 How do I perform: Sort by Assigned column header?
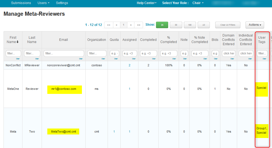(130, 40)
